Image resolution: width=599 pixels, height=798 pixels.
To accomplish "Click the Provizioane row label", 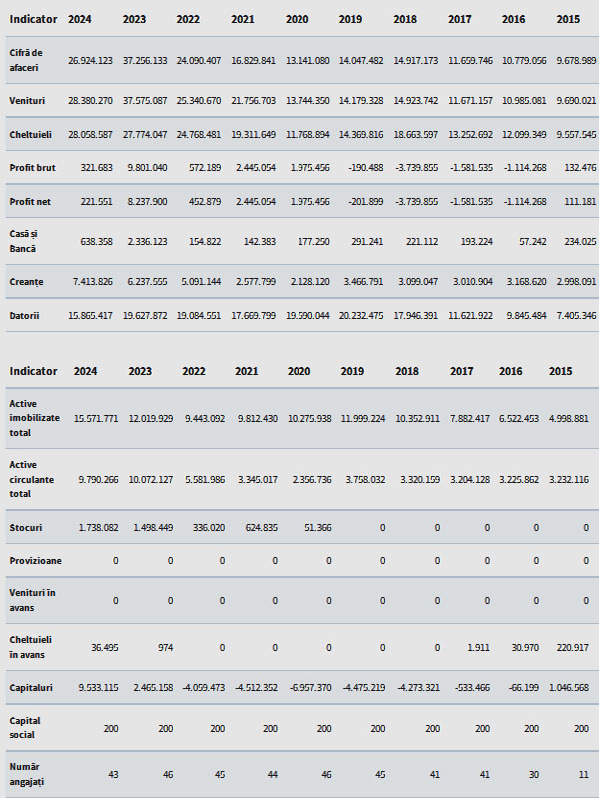I will (x=36, y=561).
